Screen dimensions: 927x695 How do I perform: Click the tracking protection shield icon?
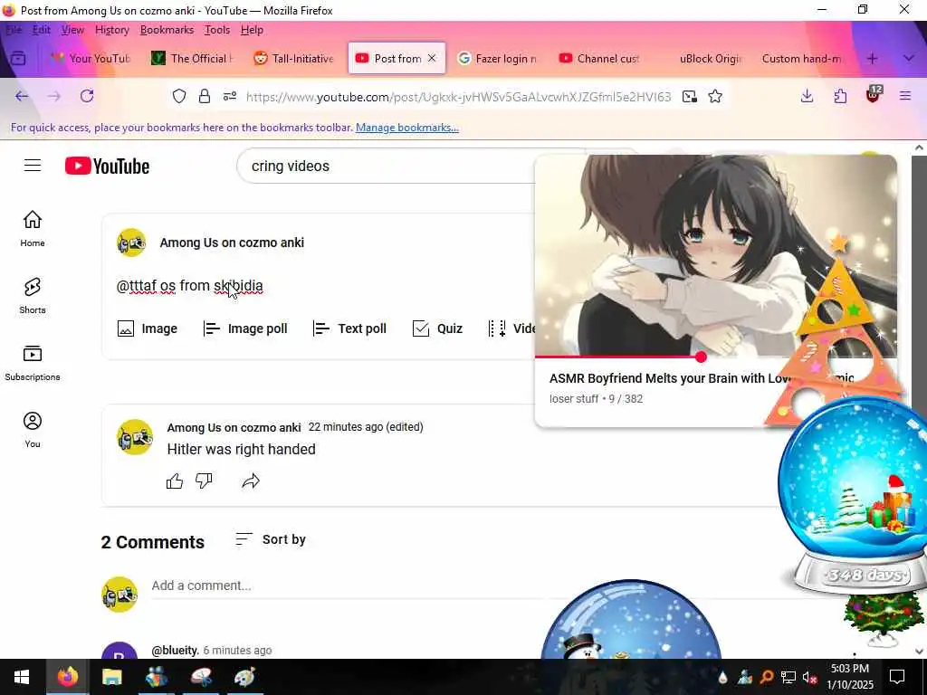pyautogui.click(x=179, y=96)
